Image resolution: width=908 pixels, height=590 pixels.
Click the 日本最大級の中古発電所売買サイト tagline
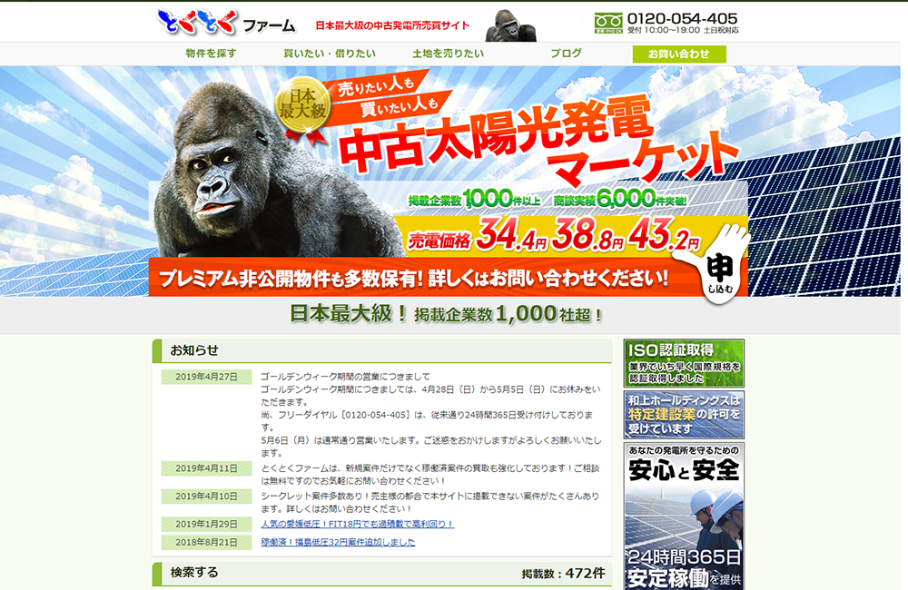tap(392, 25)
